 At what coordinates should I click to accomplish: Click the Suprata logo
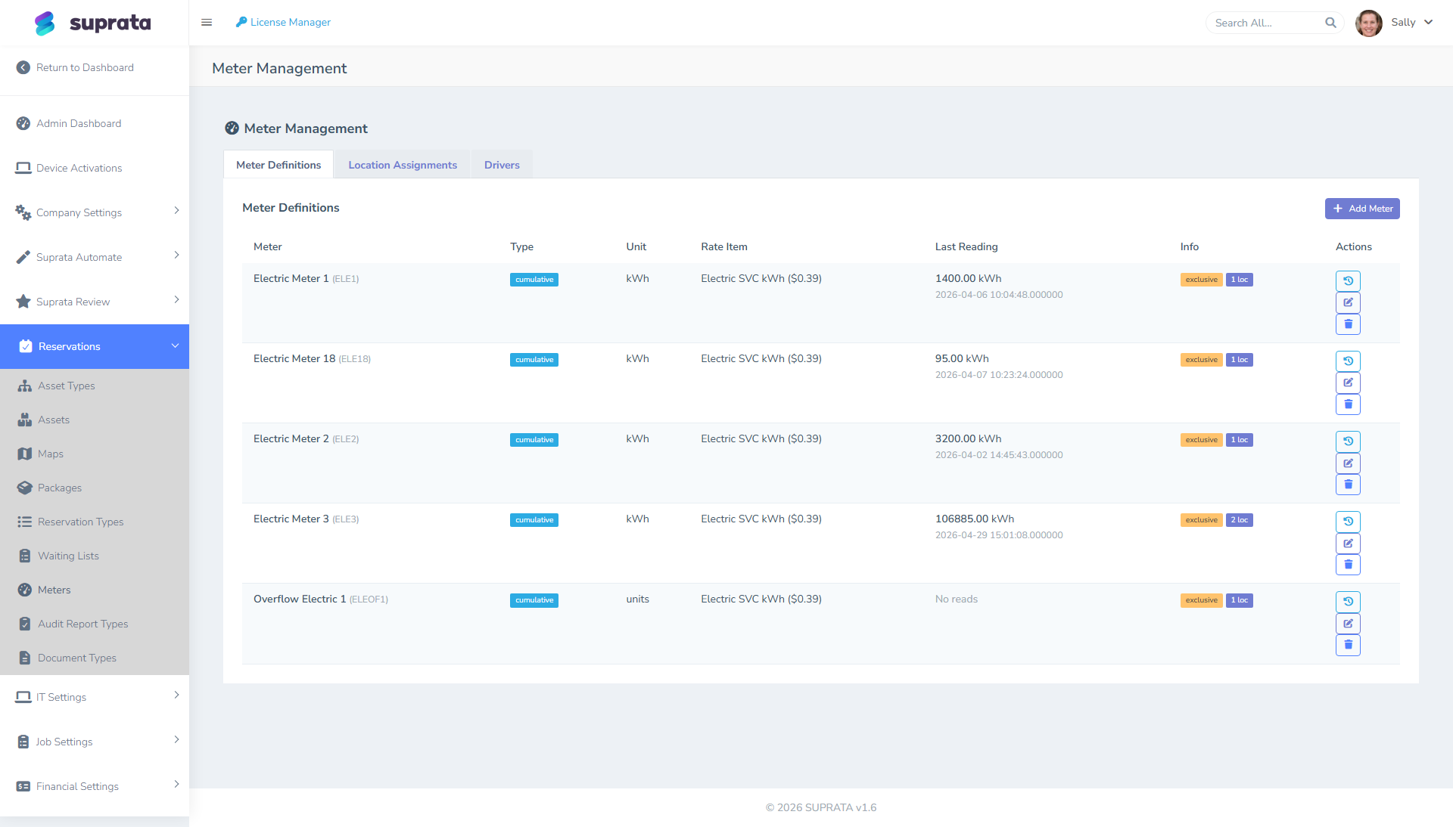click(x=92, y=23)
